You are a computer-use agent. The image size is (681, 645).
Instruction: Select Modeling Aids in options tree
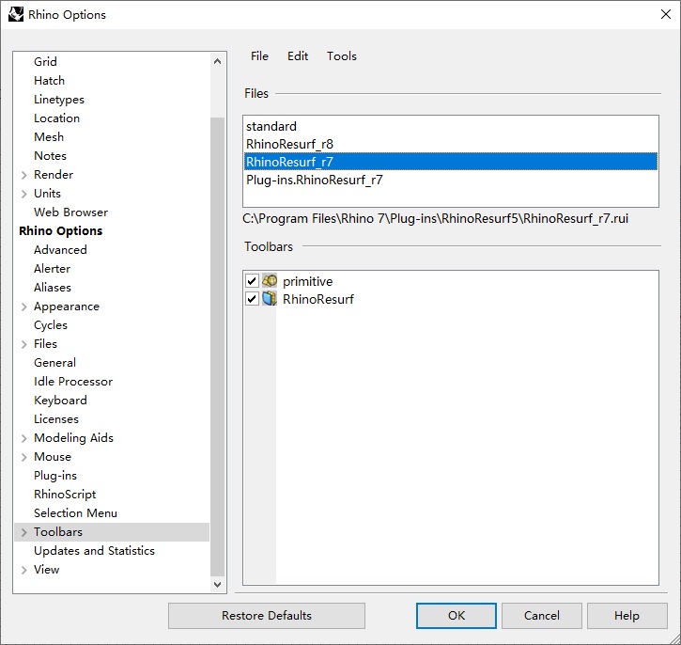74,438
